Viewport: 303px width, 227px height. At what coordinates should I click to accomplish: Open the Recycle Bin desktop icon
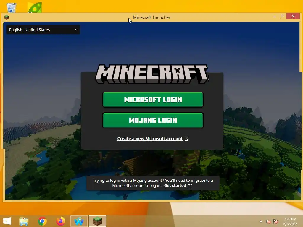tap(12, 8)
